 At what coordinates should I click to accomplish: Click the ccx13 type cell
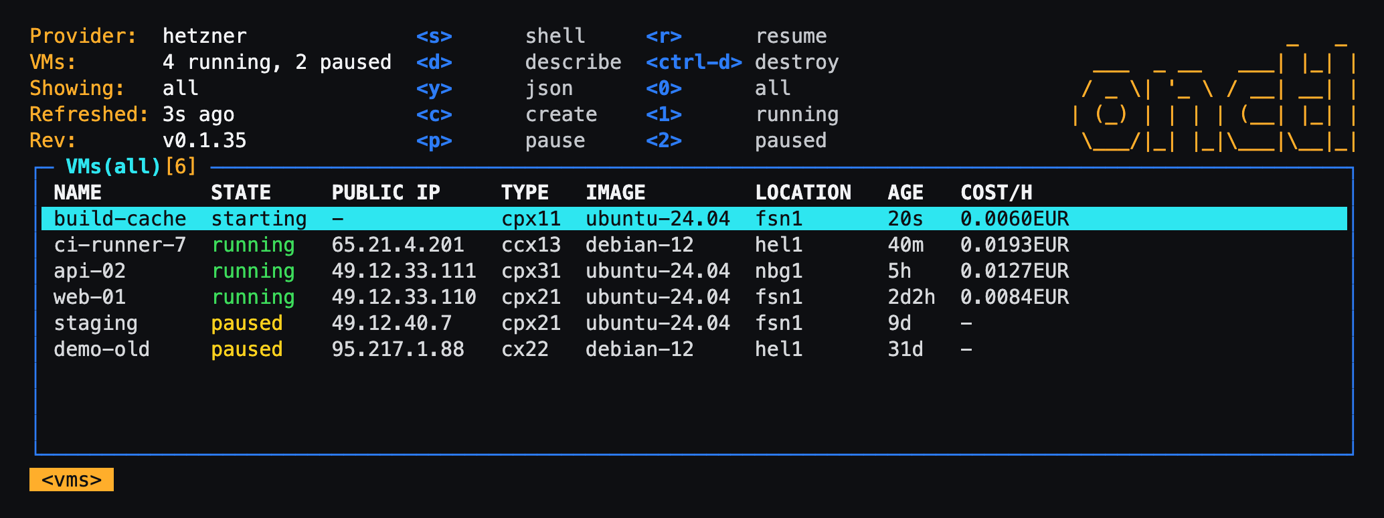pos(531,245)
